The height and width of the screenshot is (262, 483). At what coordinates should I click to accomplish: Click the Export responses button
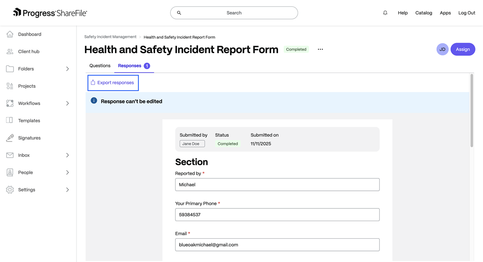(x=113, y=83)
